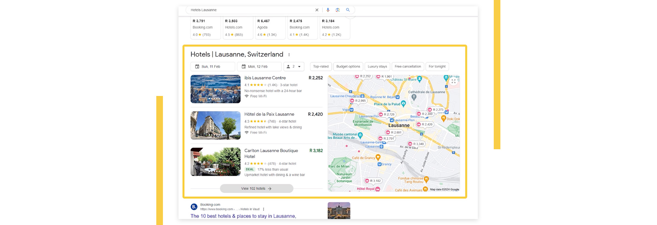Viewport: 657px width, 225px height.
Task: Apply the Luxury stays filter
Action: [x=377, y=67]
